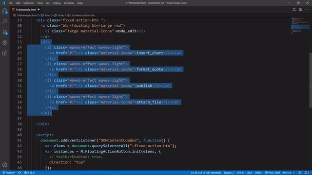Select the FABexample.html editor tab

pos(26,9)
